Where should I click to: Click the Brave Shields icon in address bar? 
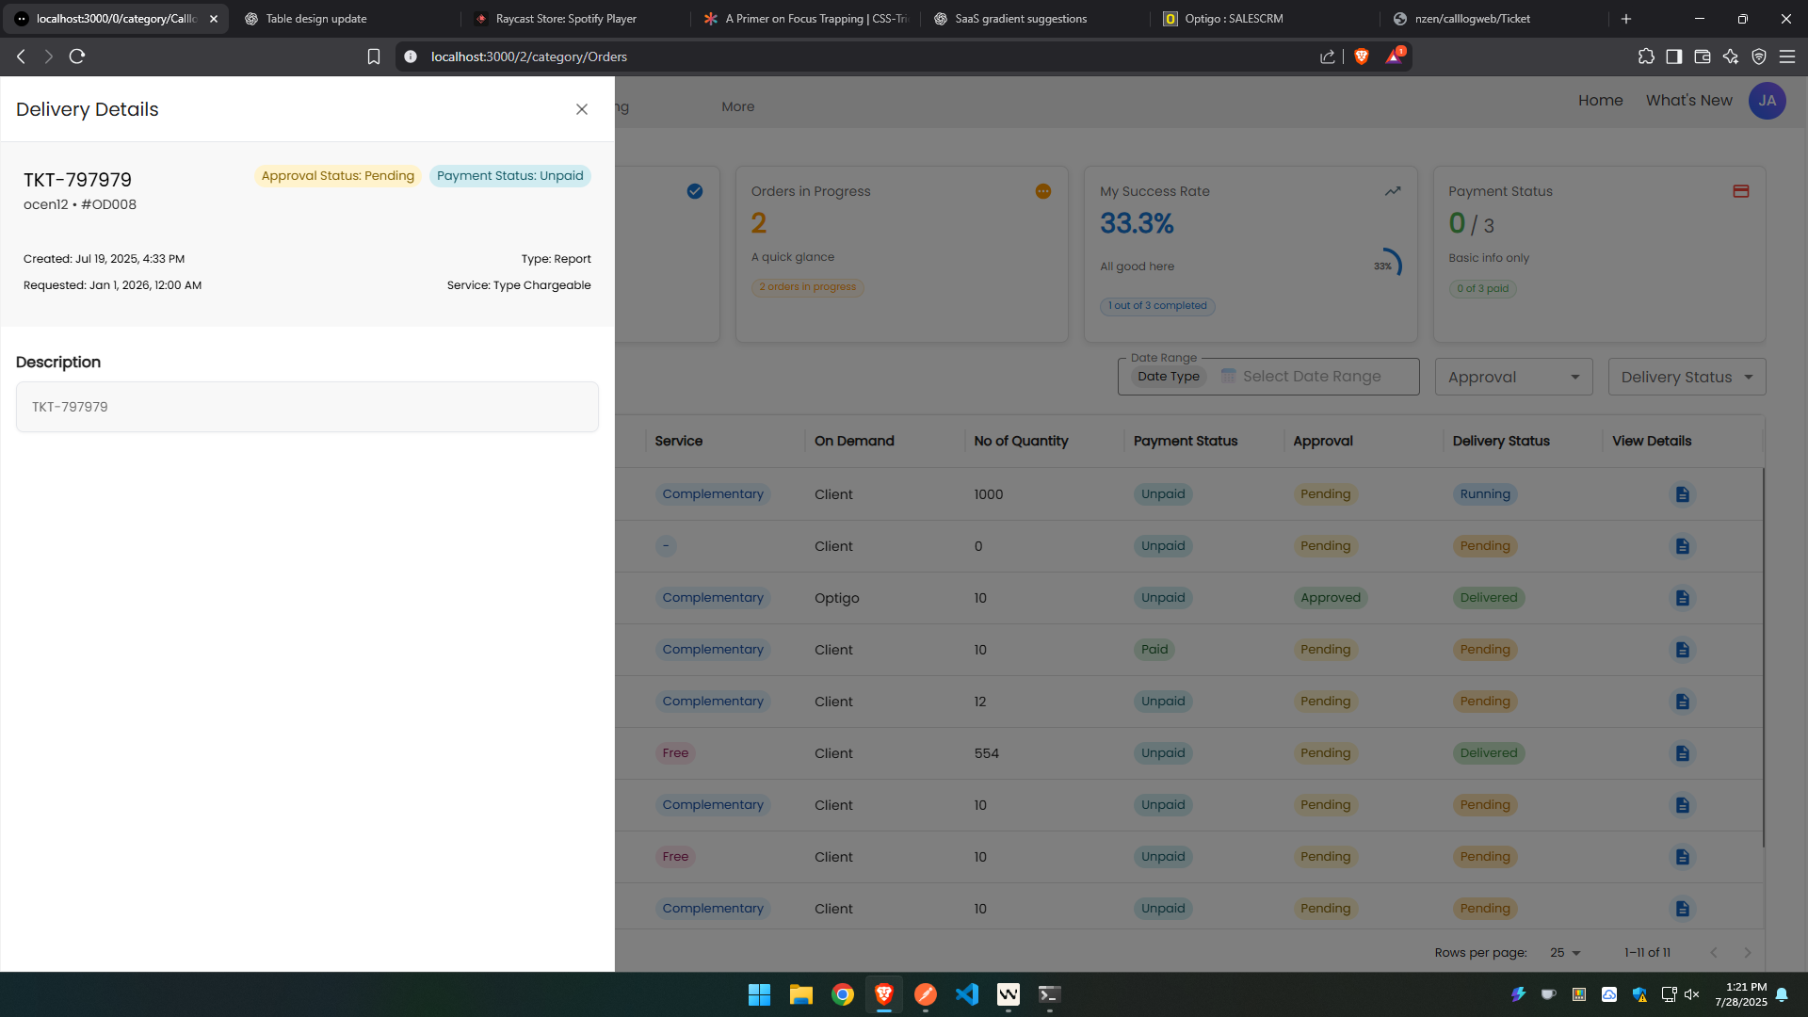pos(1361,56)
